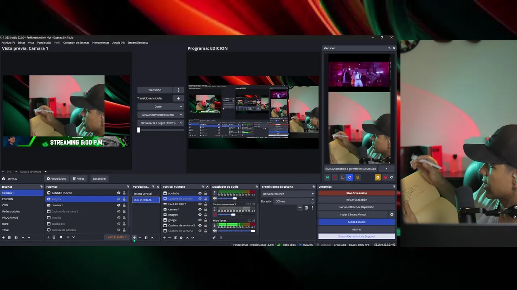Open Desvanecimiento (300ms) quick transition dropdown
This screenshot has width=517, height=290.
pos(160,115)
